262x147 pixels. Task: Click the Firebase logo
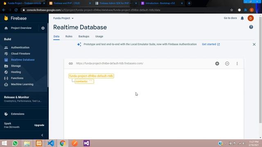coord(16,18)
